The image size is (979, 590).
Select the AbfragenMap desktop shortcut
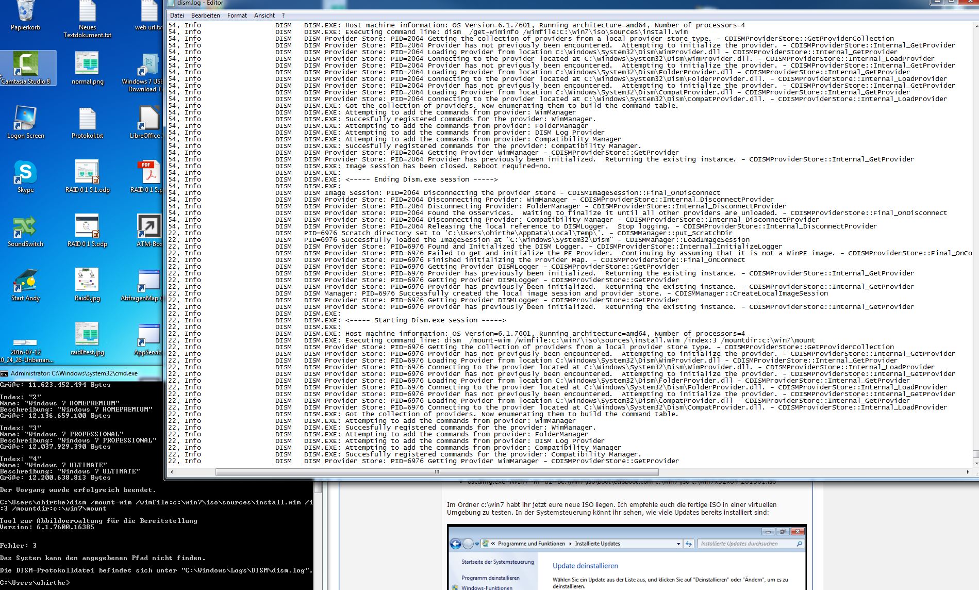pyautogui.click(x=142, y=285)
